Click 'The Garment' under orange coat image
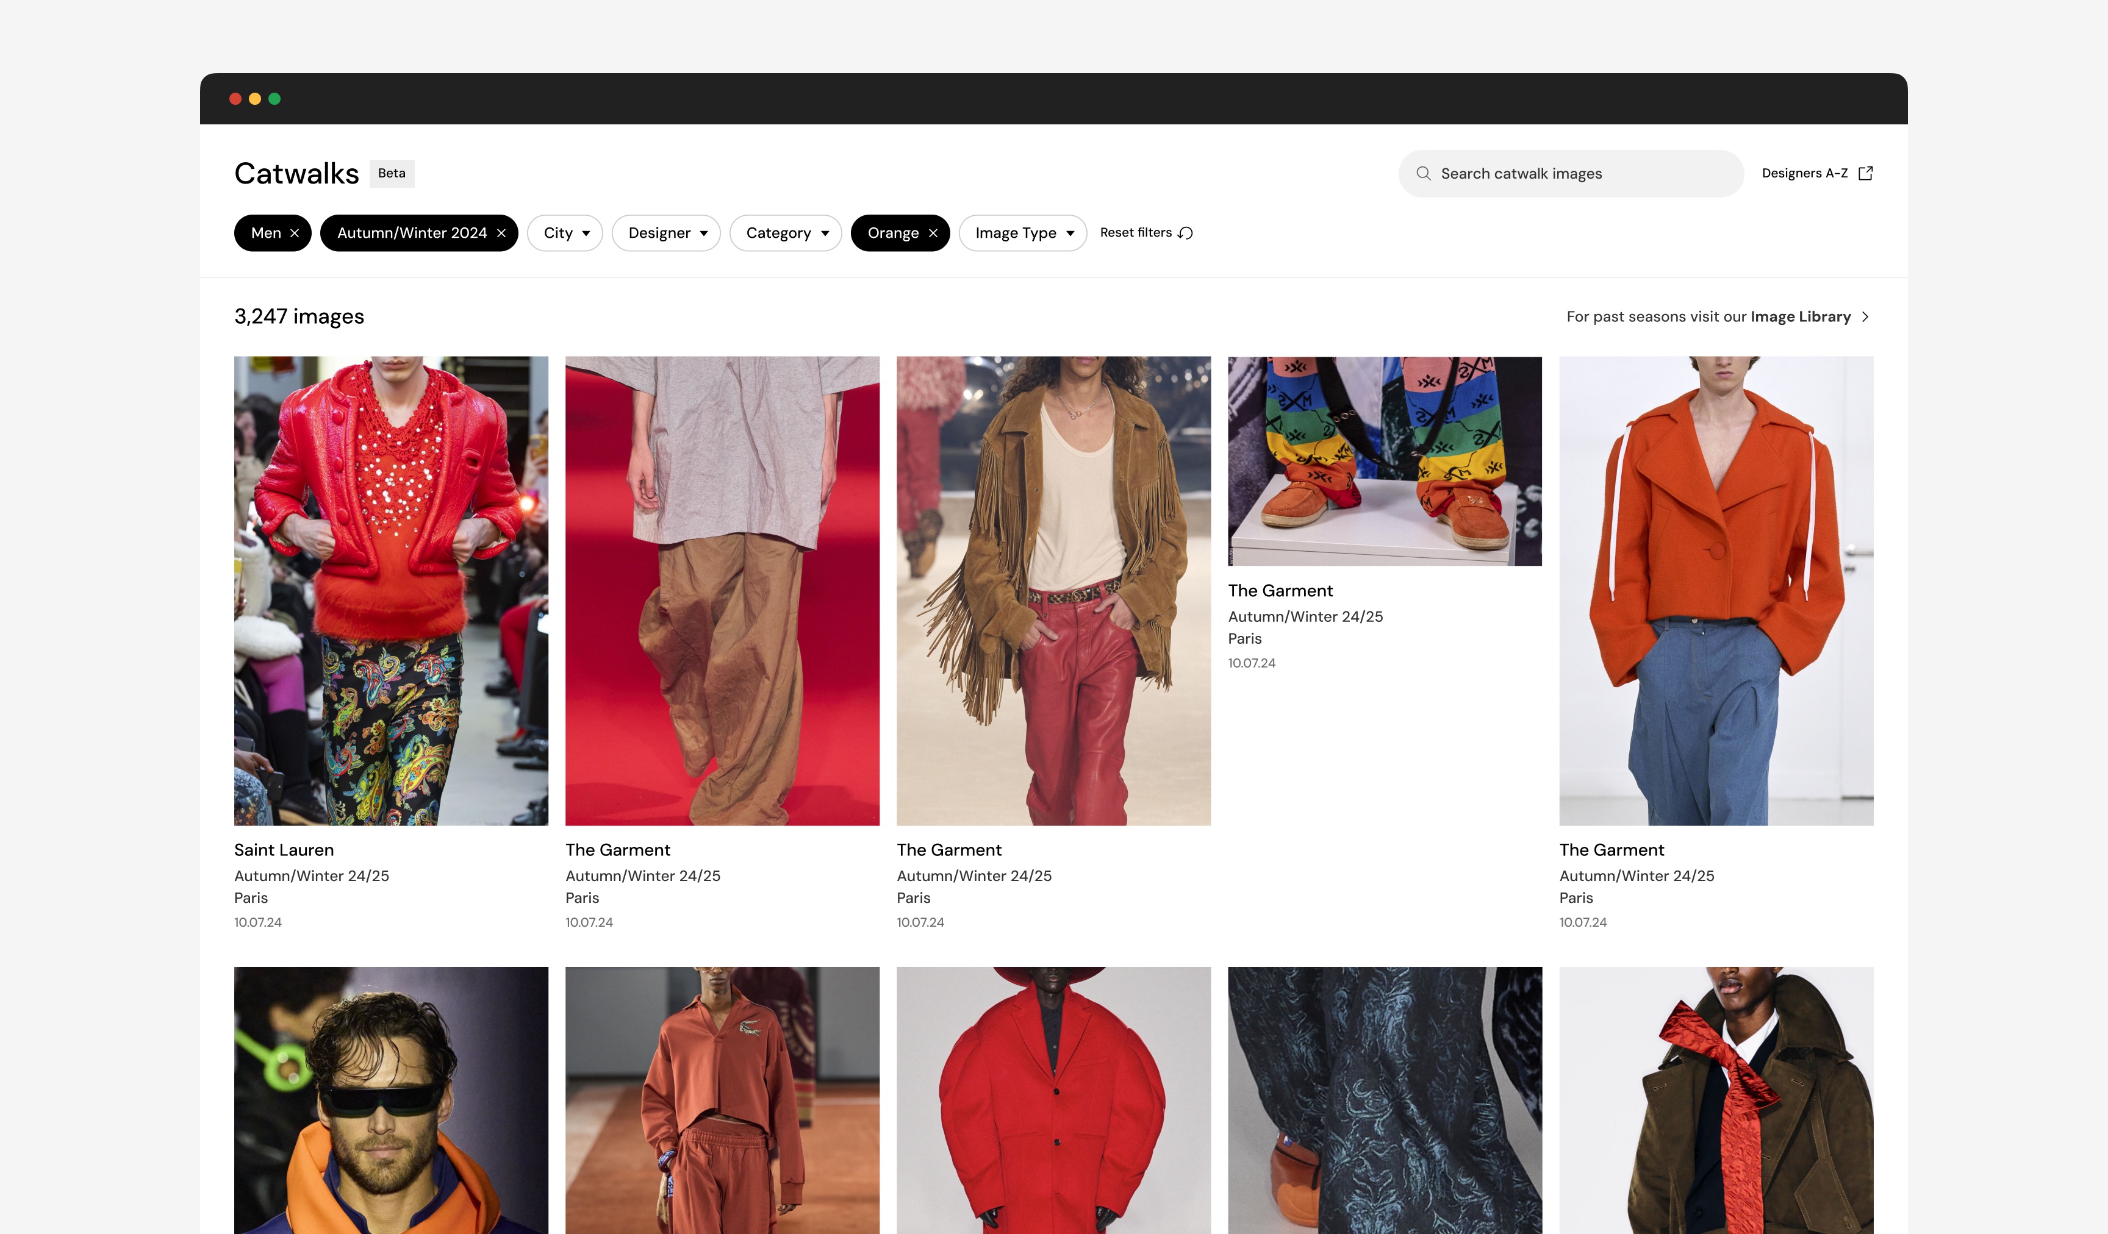2108x1234 pixels. pyautogui.click(x=1611, y=851)
